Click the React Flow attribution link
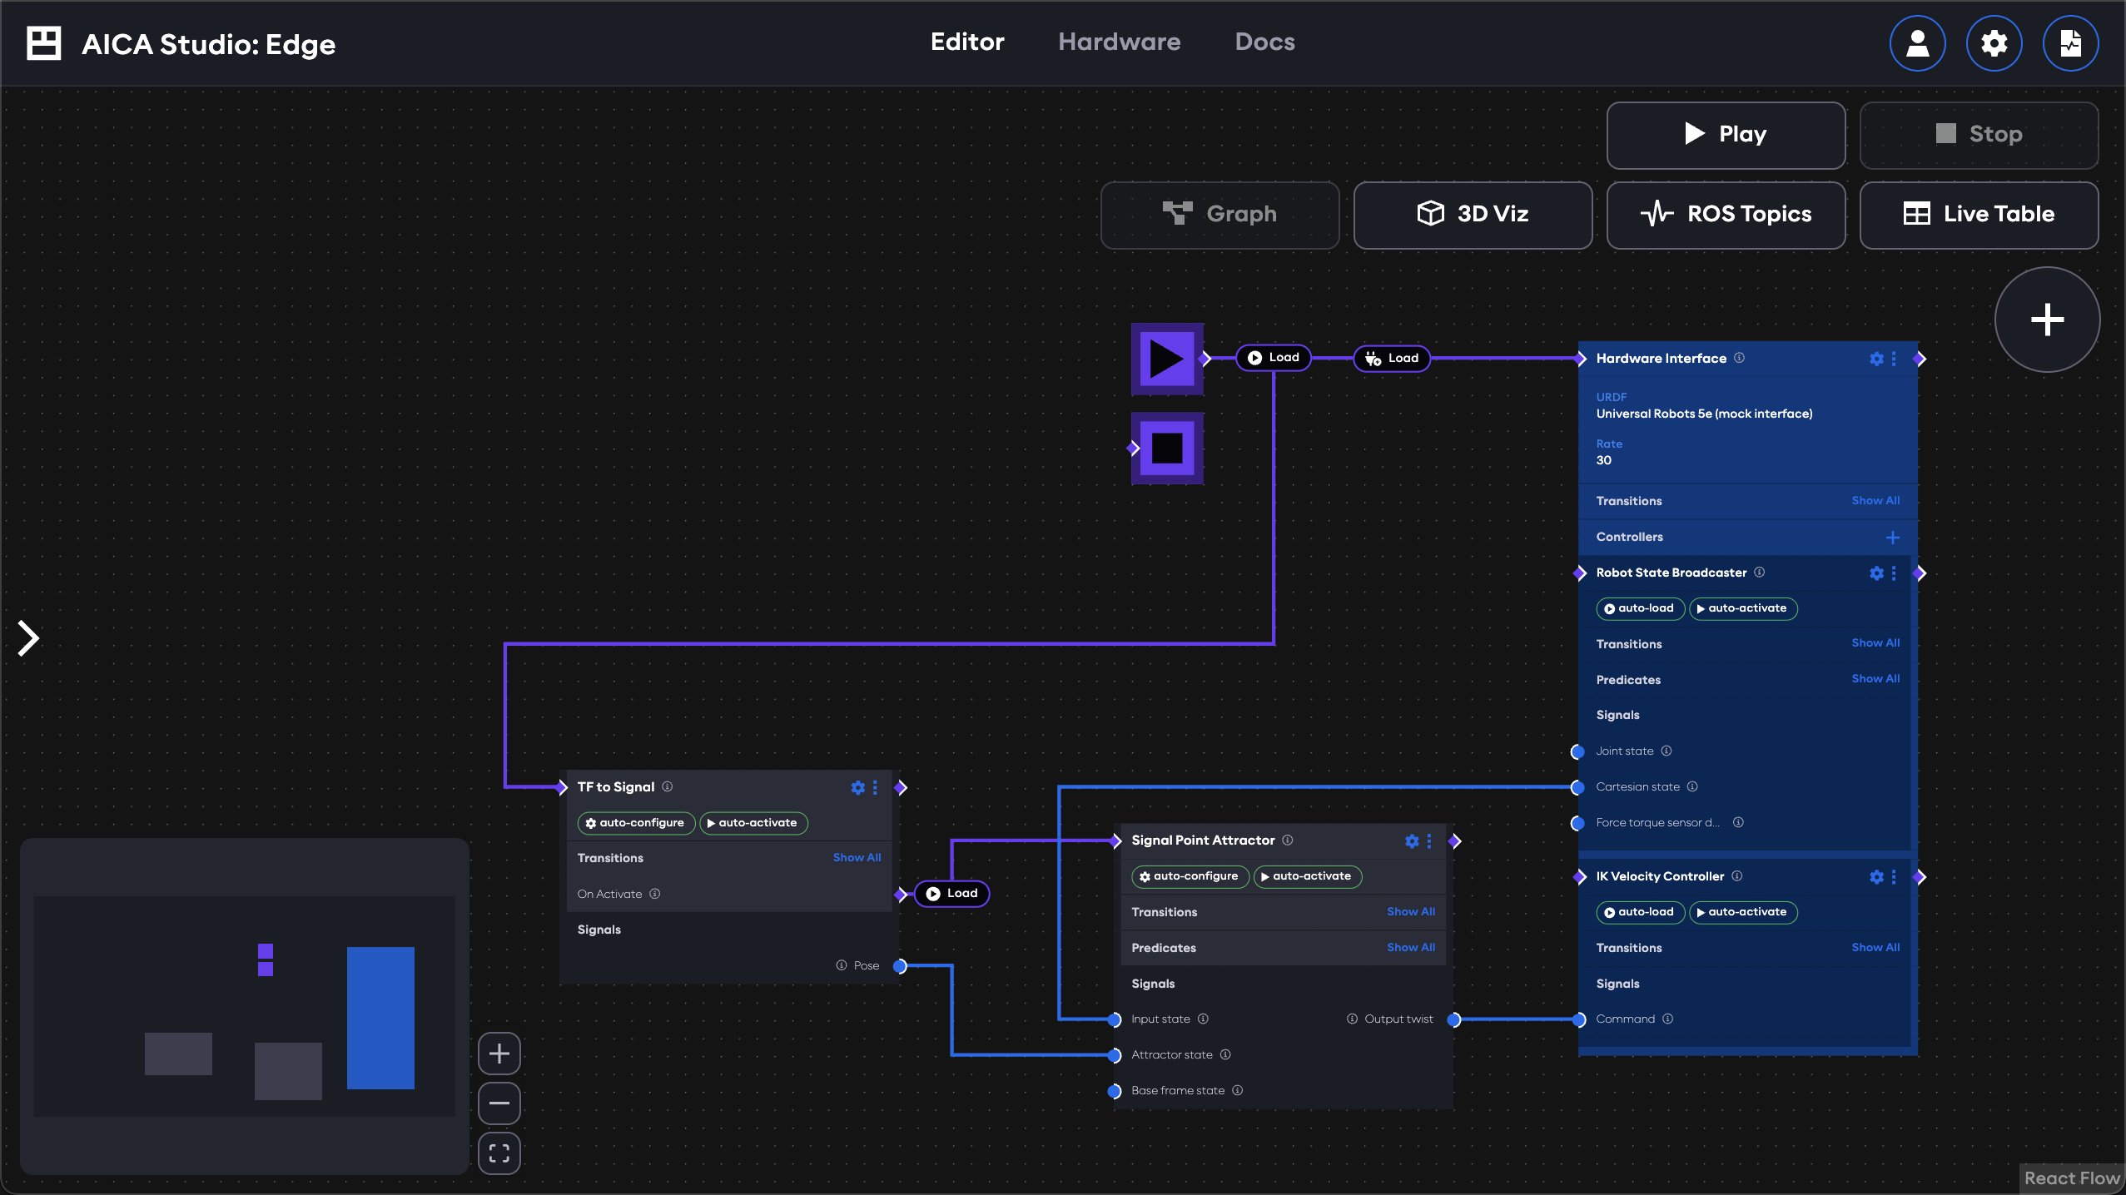Screen dimensions: 2126x1195 pyautogui.click(x=2071, y=1178)
